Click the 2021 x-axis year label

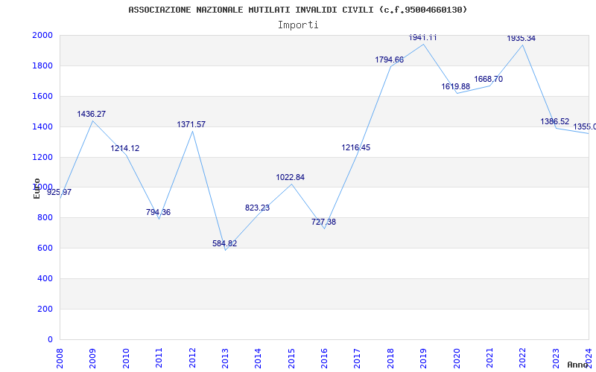tap(489, 359)
